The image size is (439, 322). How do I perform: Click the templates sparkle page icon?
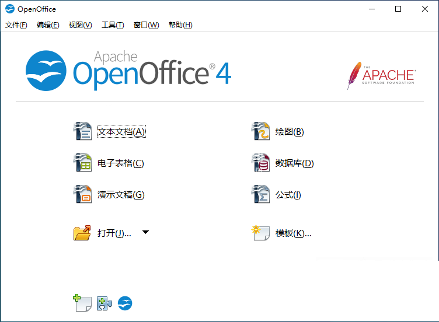click(260, 233)
